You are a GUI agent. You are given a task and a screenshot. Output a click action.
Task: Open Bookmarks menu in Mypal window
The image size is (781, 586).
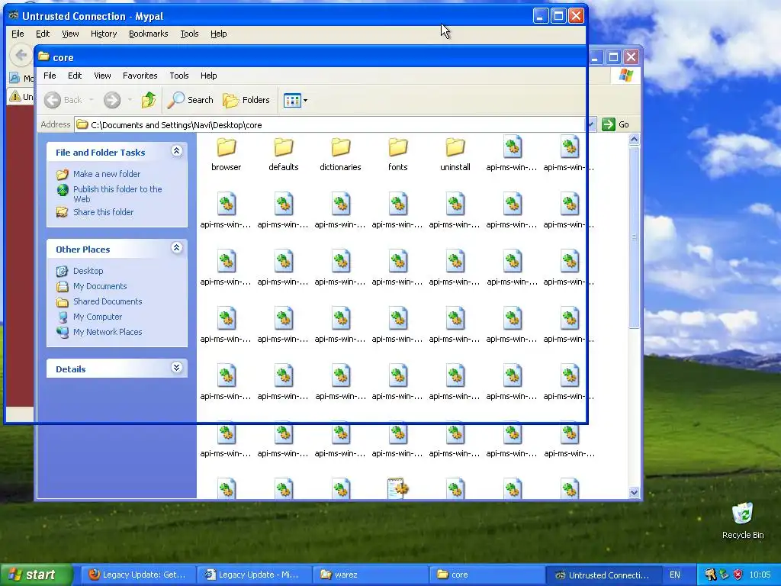point(149,34)
